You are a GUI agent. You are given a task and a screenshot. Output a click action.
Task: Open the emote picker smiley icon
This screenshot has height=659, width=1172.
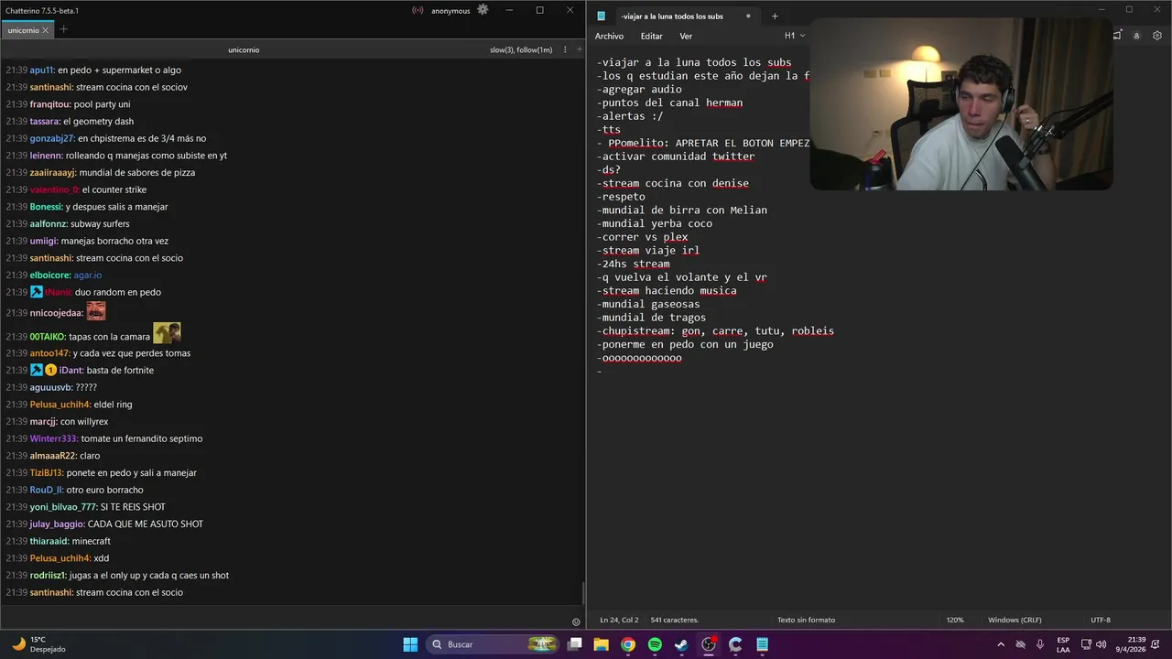pos(576,621)
